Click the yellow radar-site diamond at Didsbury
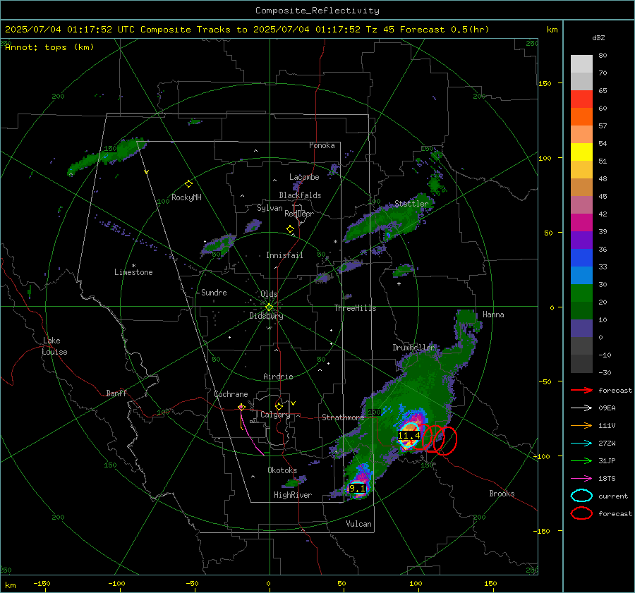Viewport: 635px width, 593px height. (269, 307)
